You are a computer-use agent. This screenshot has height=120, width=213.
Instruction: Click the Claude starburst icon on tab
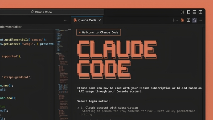coord(75,20)
